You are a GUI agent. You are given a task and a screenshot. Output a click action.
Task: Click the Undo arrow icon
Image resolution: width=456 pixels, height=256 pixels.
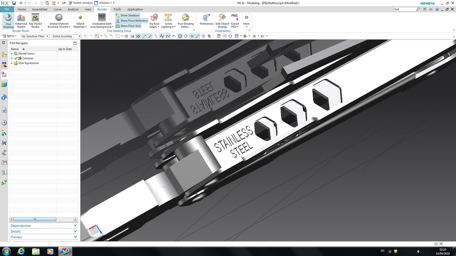(20, 3)
